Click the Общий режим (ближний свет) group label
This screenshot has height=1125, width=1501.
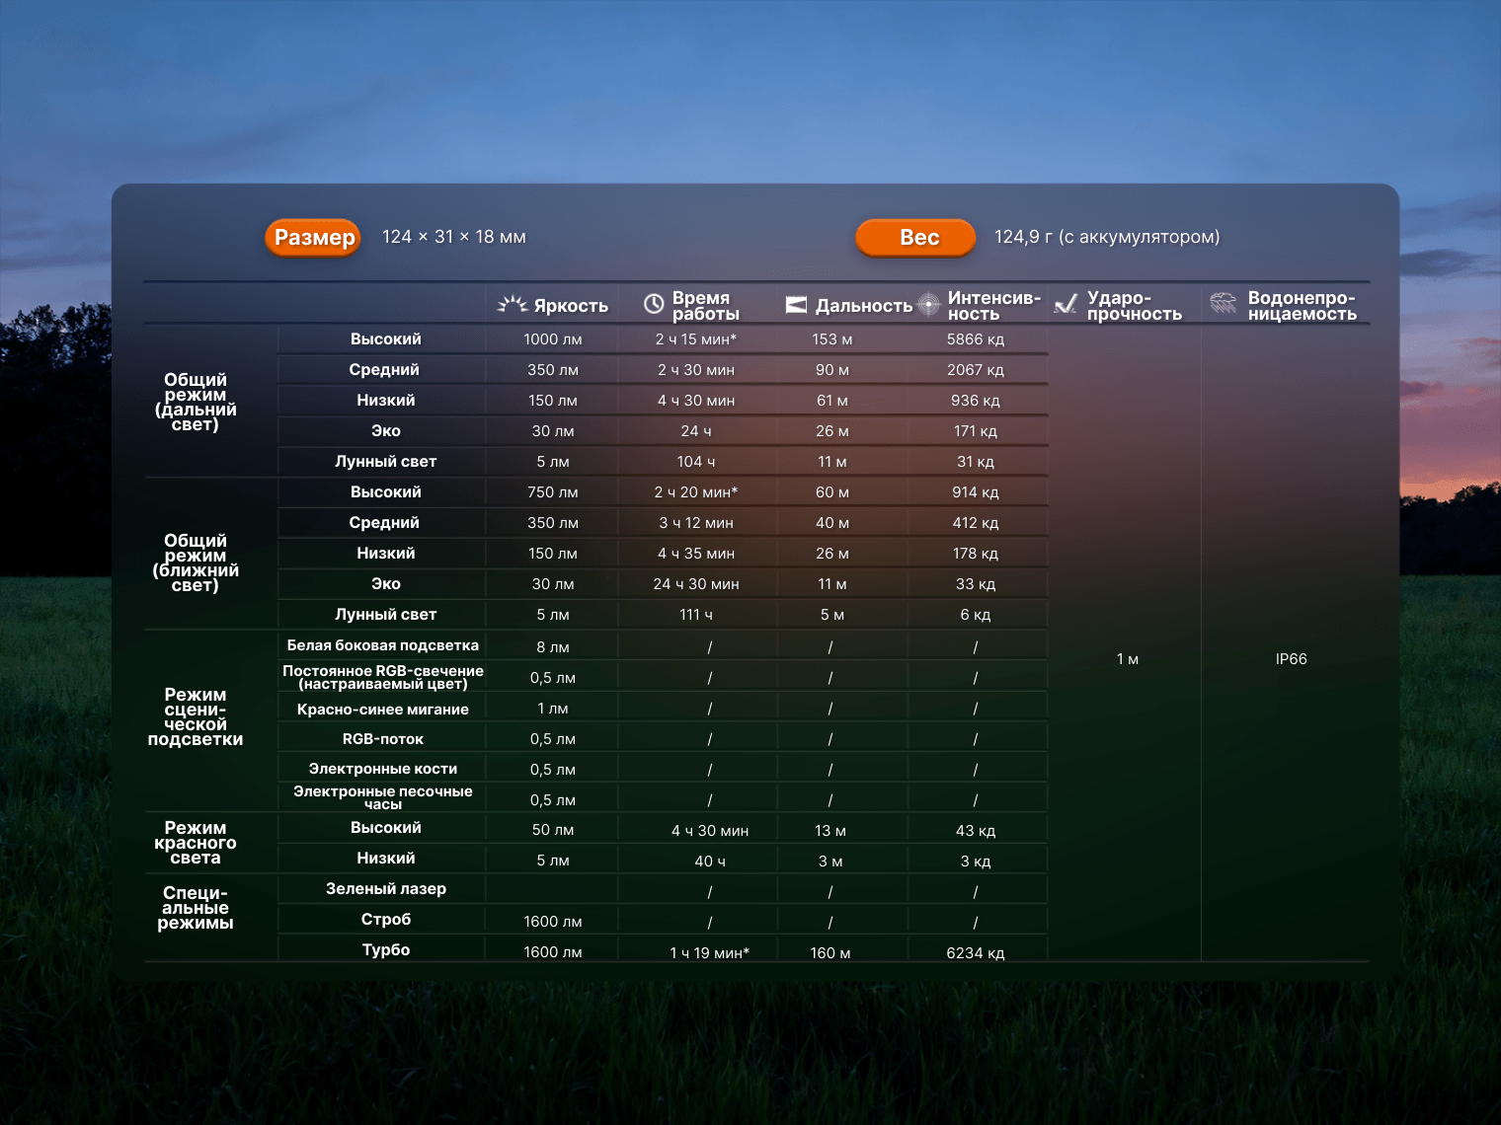196,562
